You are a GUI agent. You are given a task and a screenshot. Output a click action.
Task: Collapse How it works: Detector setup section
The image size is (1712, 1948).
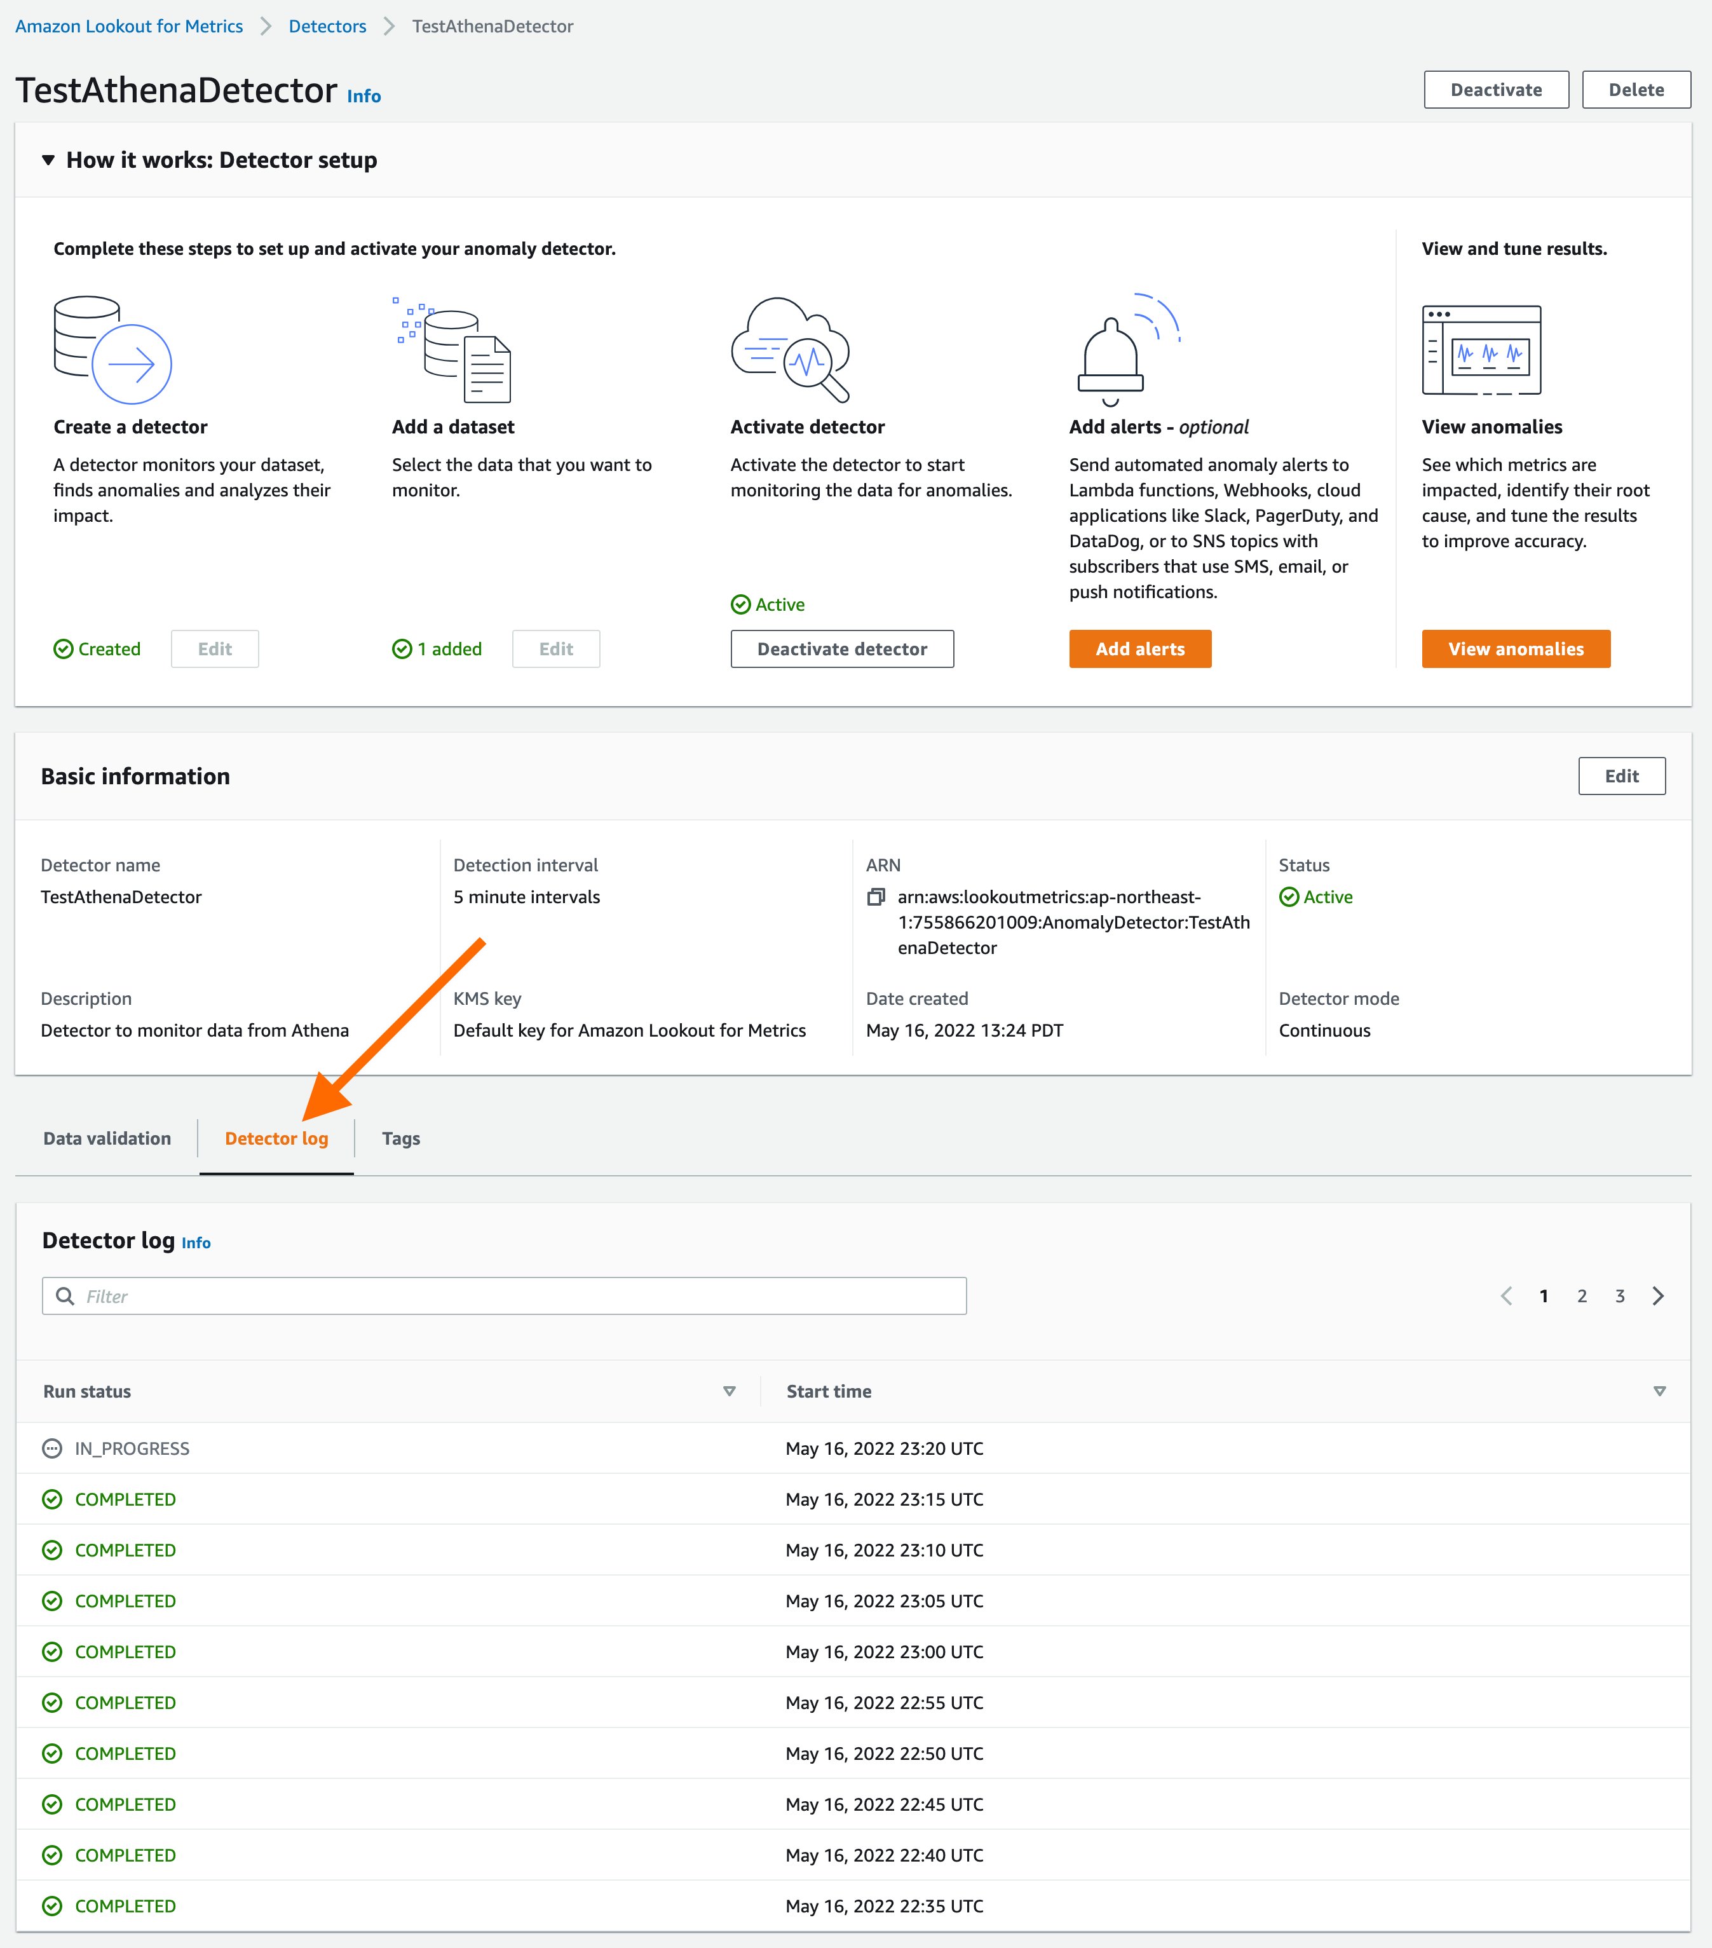click(x=48, y=160)
